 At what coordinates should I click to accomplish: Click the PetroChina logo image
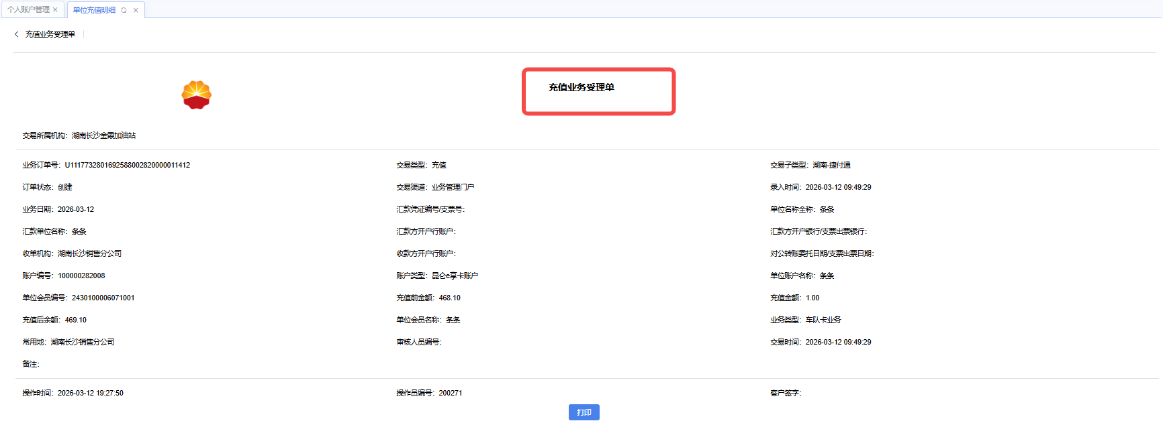click(196, 95)
